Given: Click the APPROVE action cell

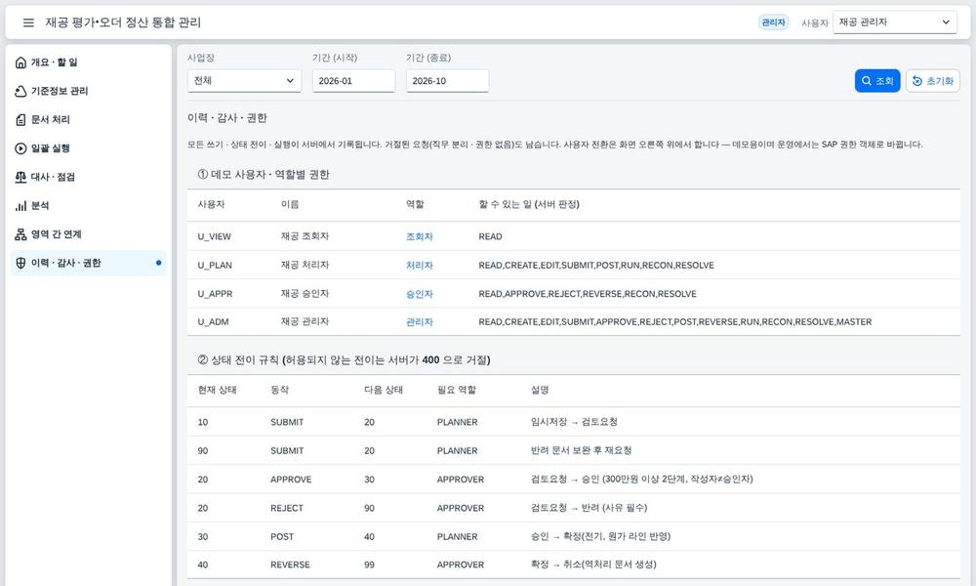Looking at the screenshot, I should [x=291, y=480].
